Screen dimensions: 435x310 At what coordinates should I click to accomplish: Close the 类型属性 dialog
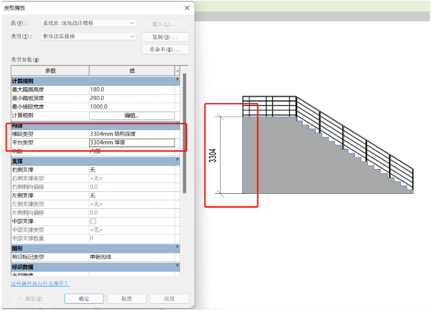[x=187, y=8]
